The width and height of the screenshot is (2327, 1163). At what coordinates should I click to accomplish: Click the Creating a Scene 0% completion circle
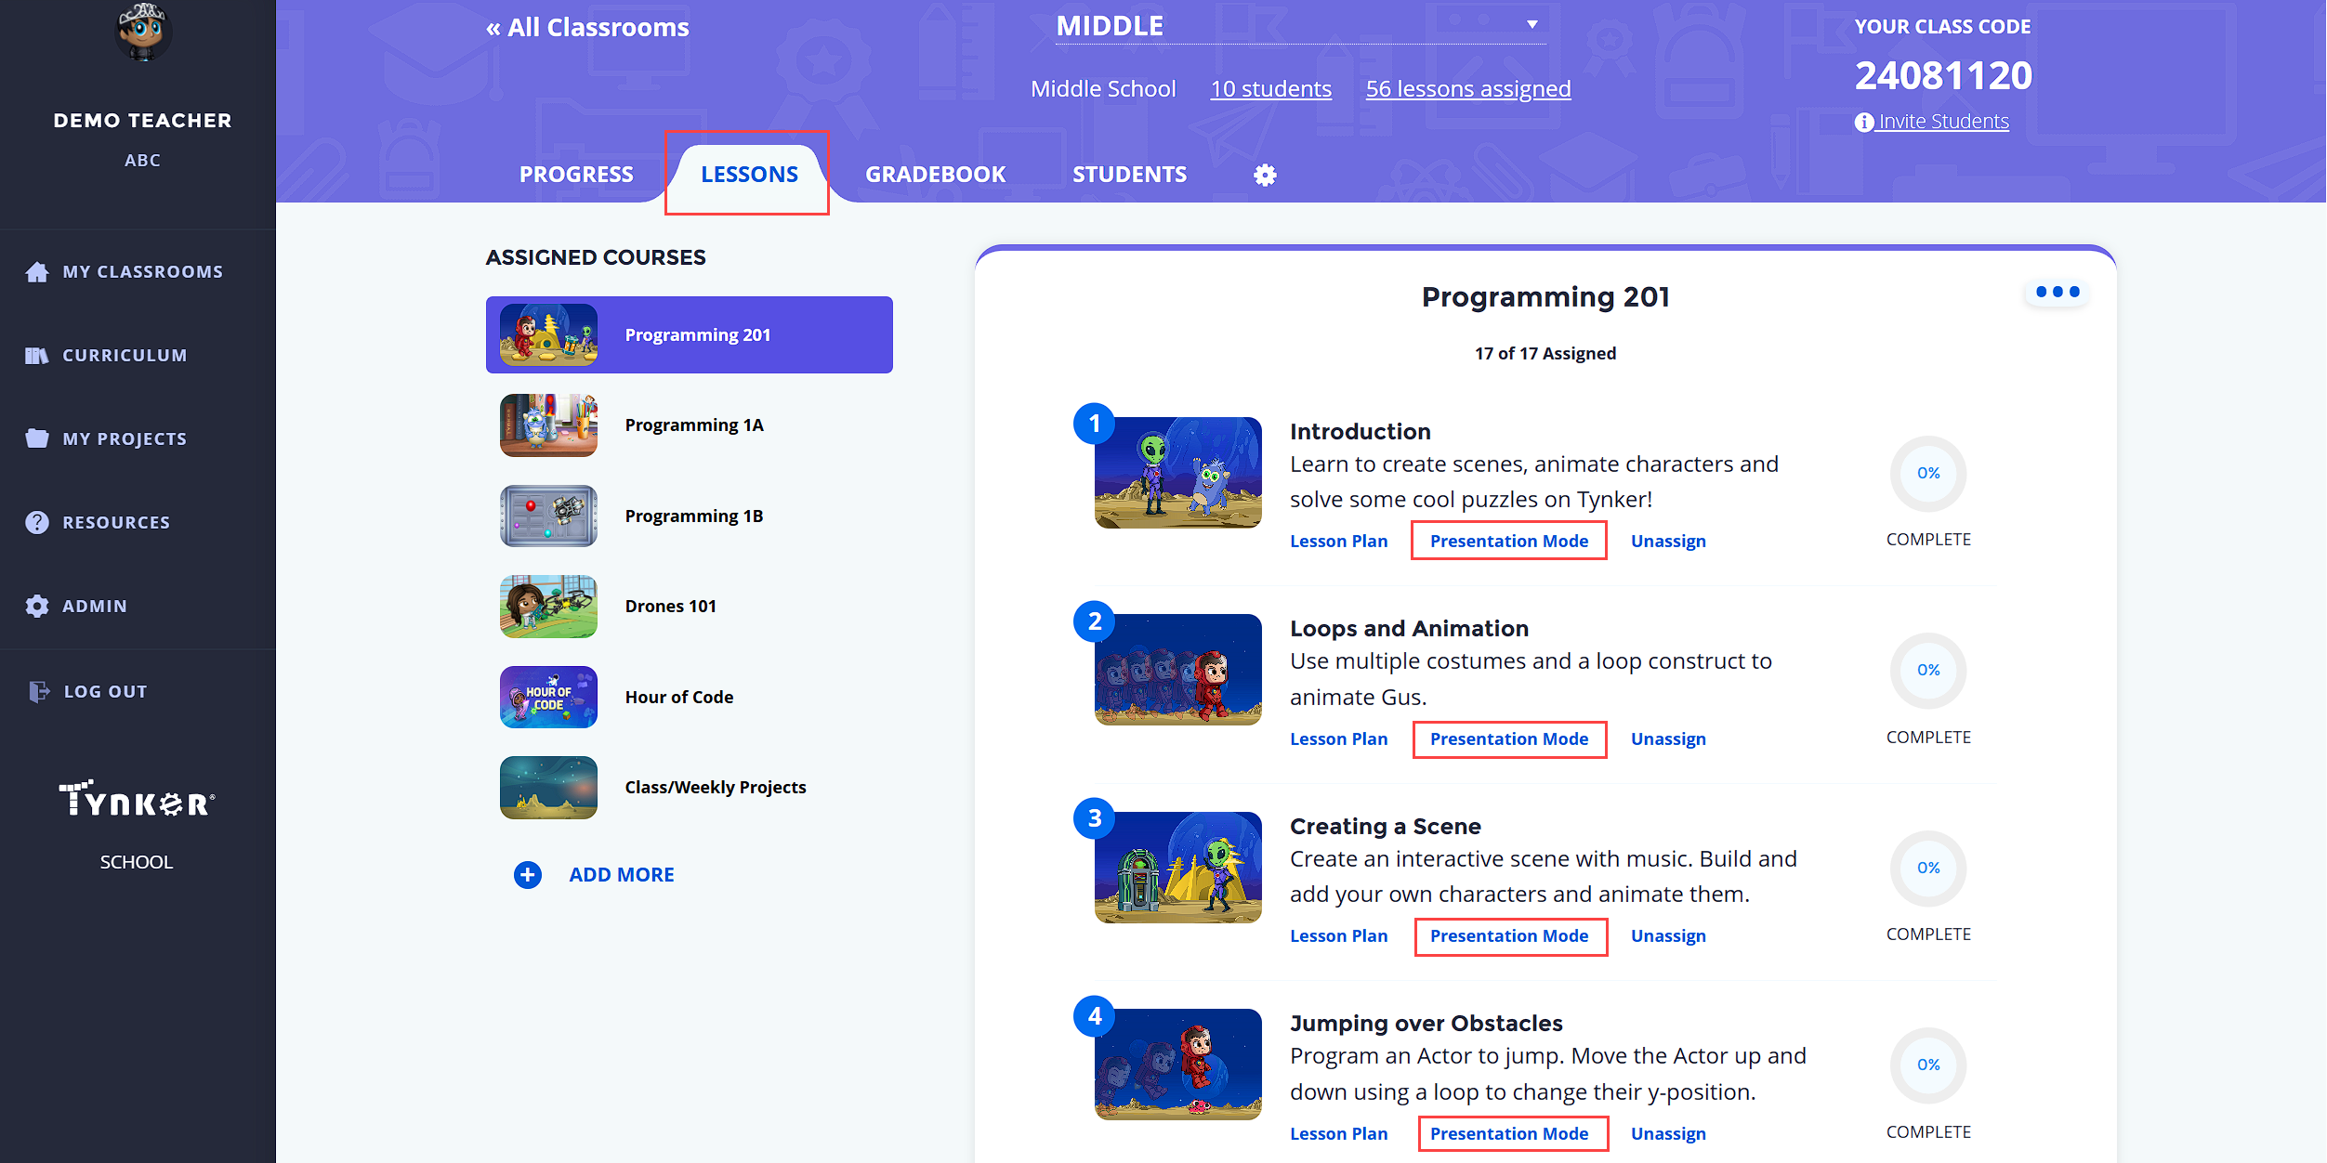(1928, 868)
